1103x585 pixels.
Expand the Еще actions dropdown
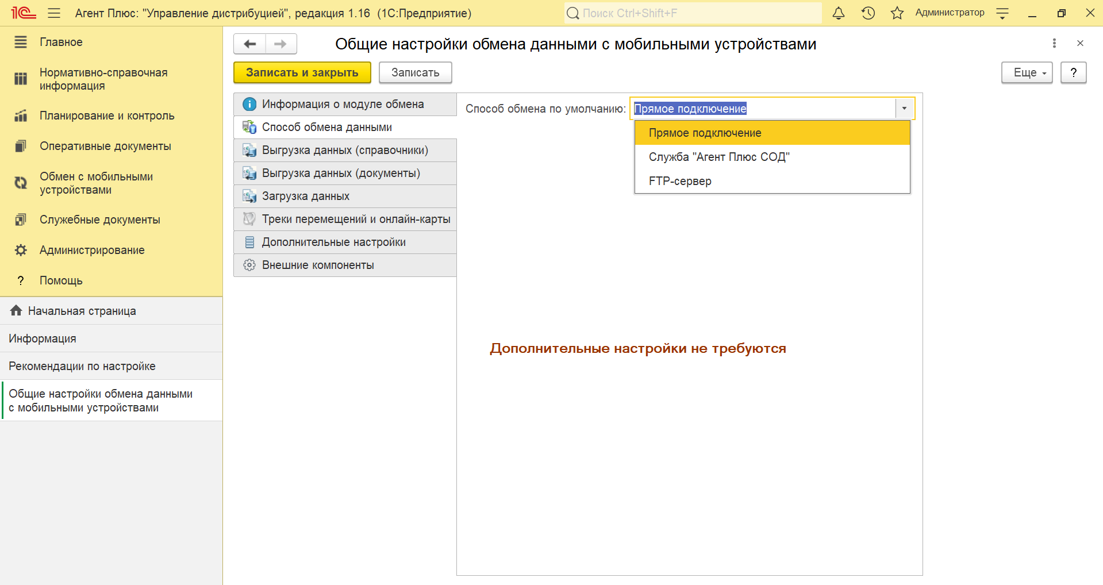[1027, 73]
